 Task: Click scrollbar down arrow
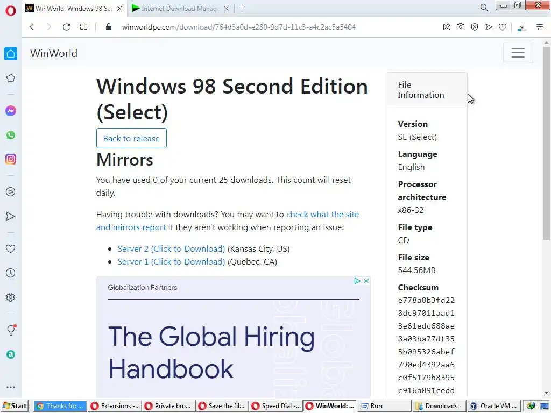(546, 393)
